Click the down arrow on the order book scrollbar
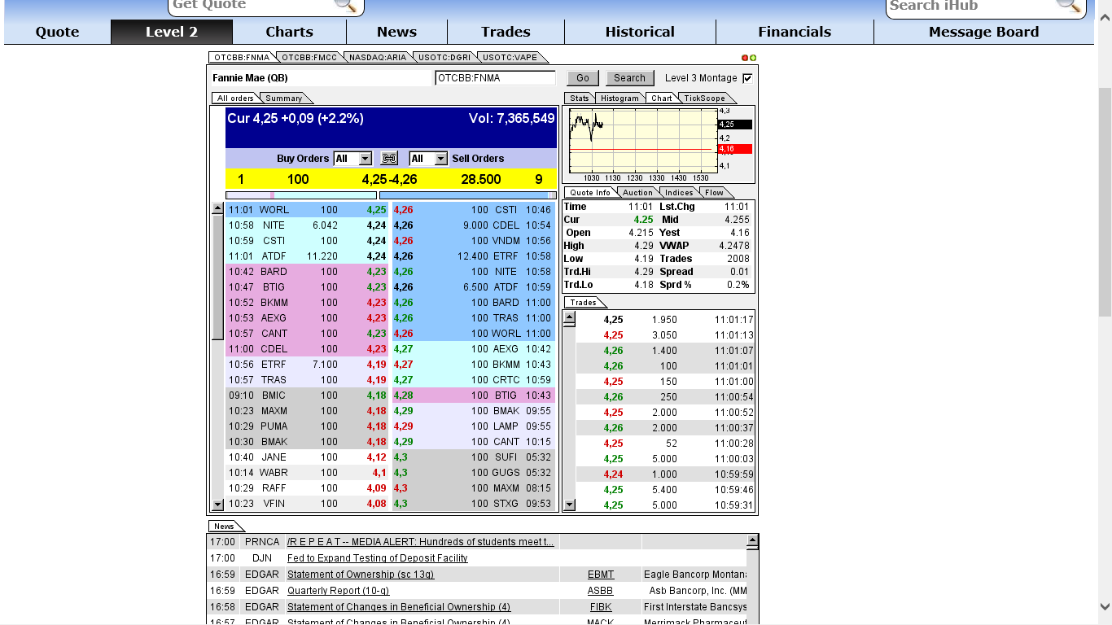This screenshot has height=625, width=1112. coord(217,503)
